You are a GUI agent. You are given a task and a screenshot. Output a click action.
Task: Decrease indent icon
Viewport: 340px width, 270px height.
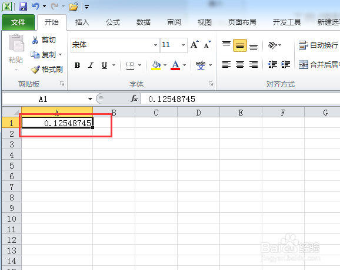point(272,65)
